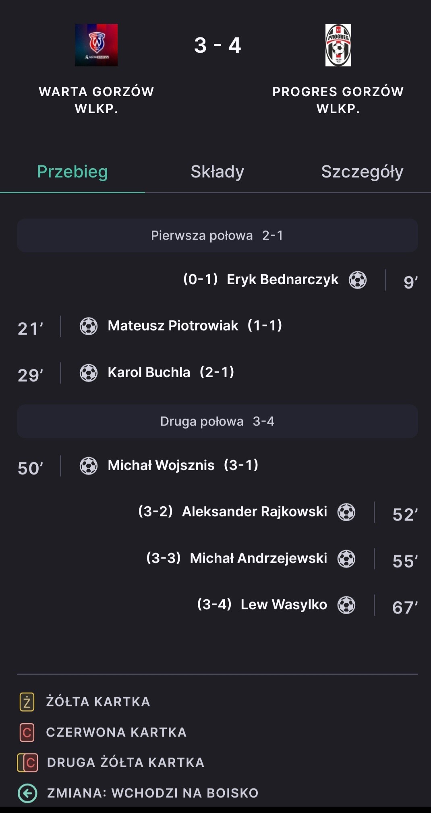
Task: Click goal ball icon beside Eryk Bednarczyk
Action: click(x=358, y=280)
